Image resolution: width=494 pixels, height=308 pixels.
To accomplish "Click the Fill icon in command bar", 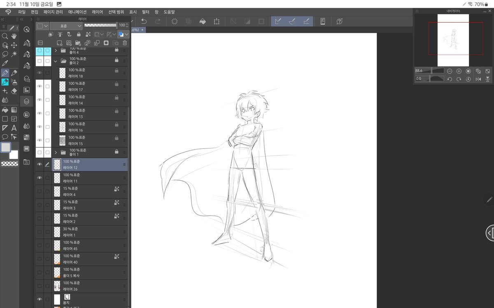I will [203, 21].
